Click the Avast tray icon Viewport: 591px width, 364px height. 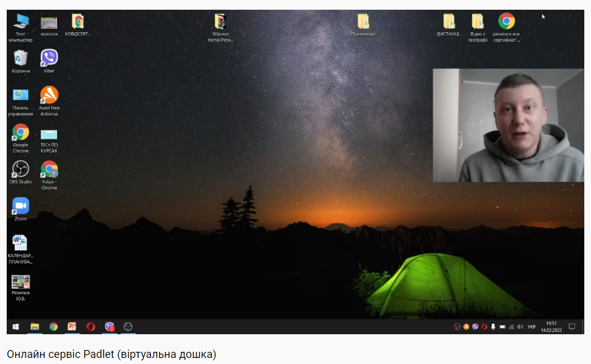pyautogui.click(x=466, y=327)
